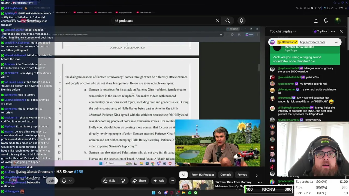
Task: Switch to 'Why I got banned...' tab
Action: coord(124,12)
